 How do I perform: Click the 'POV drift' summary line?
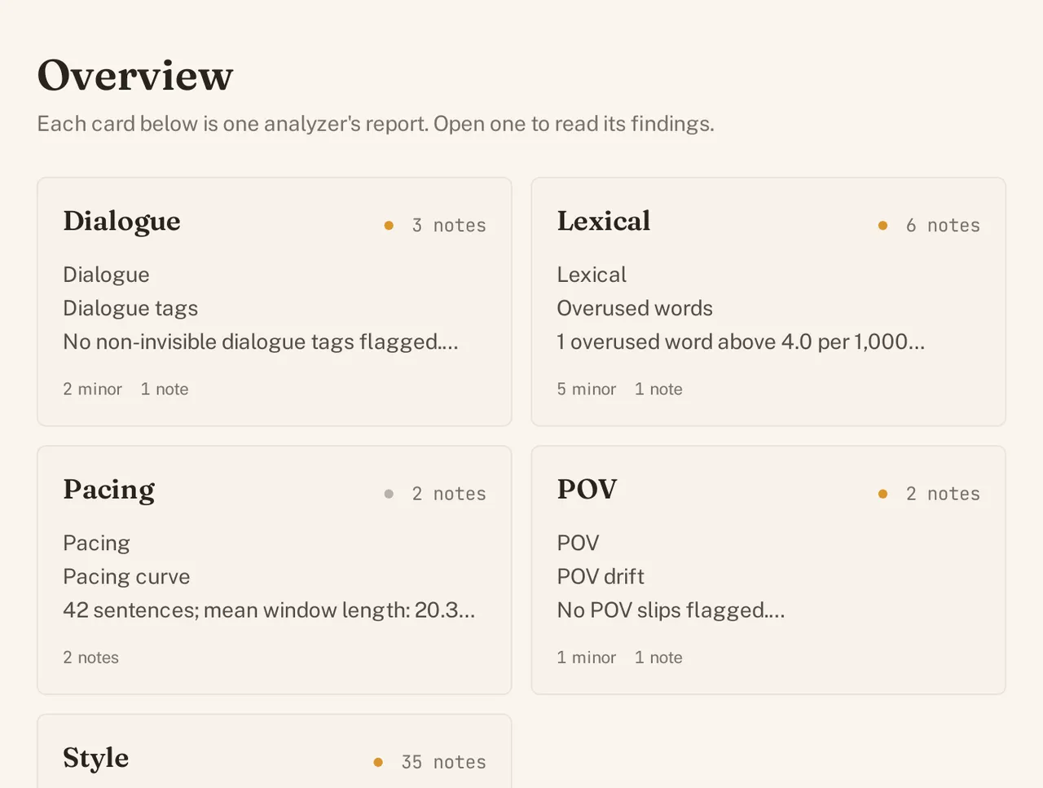pyautogui.click(x=601, y=577)
